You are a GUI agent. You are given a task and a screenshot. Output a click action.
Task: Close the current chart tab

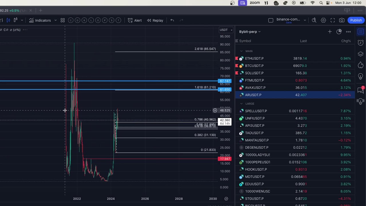point(31,11)
